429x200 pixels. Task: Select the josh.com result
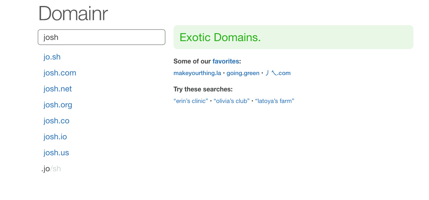[x=60, y=73]
